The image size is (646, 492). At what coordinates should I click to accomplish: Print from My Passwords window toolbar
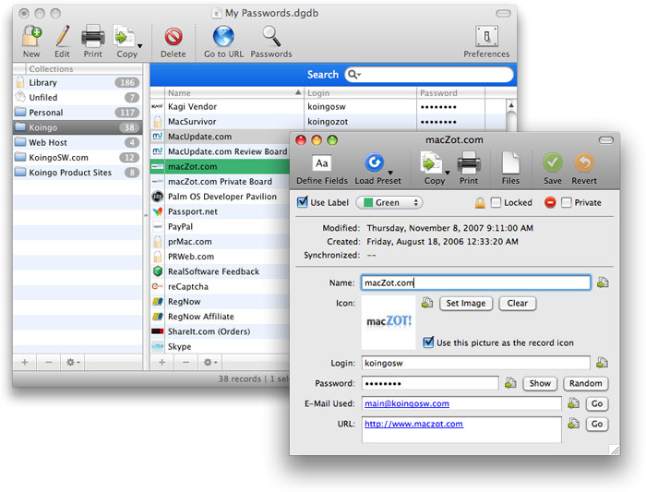point(92,36)
